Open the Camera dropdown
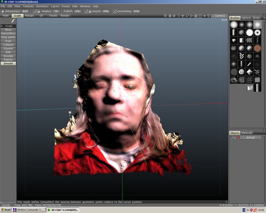 pyautogui.click(x=220, y=16)
